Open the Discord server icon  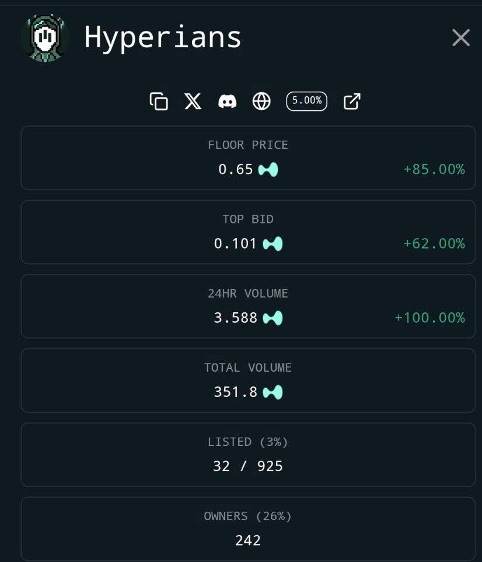(227, 102)
